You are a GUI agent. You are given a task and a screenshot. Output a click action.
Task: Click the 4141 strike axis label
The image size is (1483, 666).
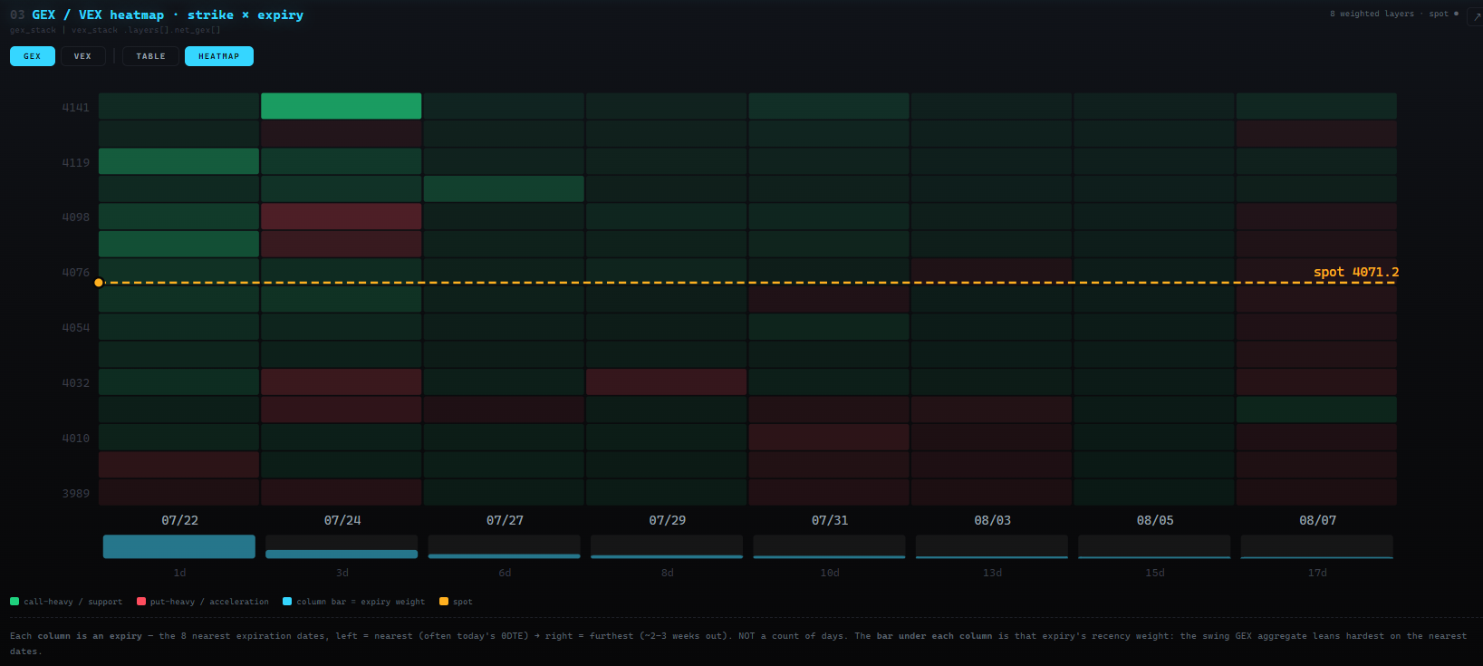point(76,107)
